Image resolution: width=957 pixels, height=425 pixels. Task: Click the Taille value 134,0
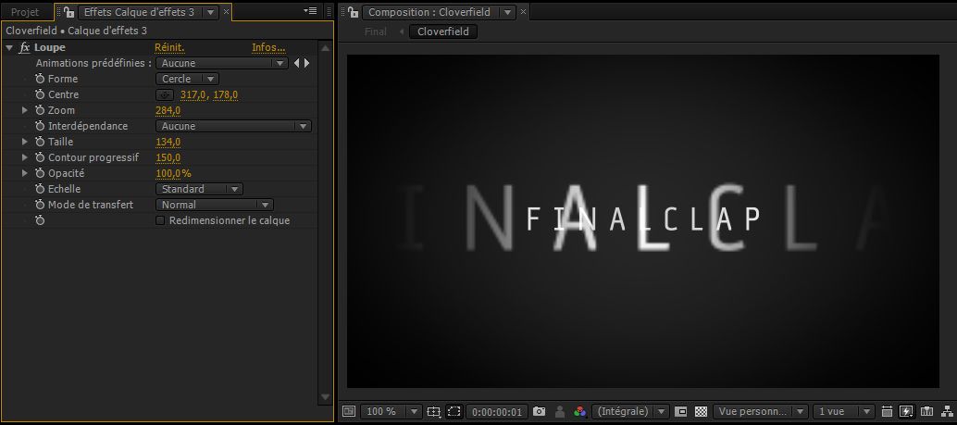168,142
